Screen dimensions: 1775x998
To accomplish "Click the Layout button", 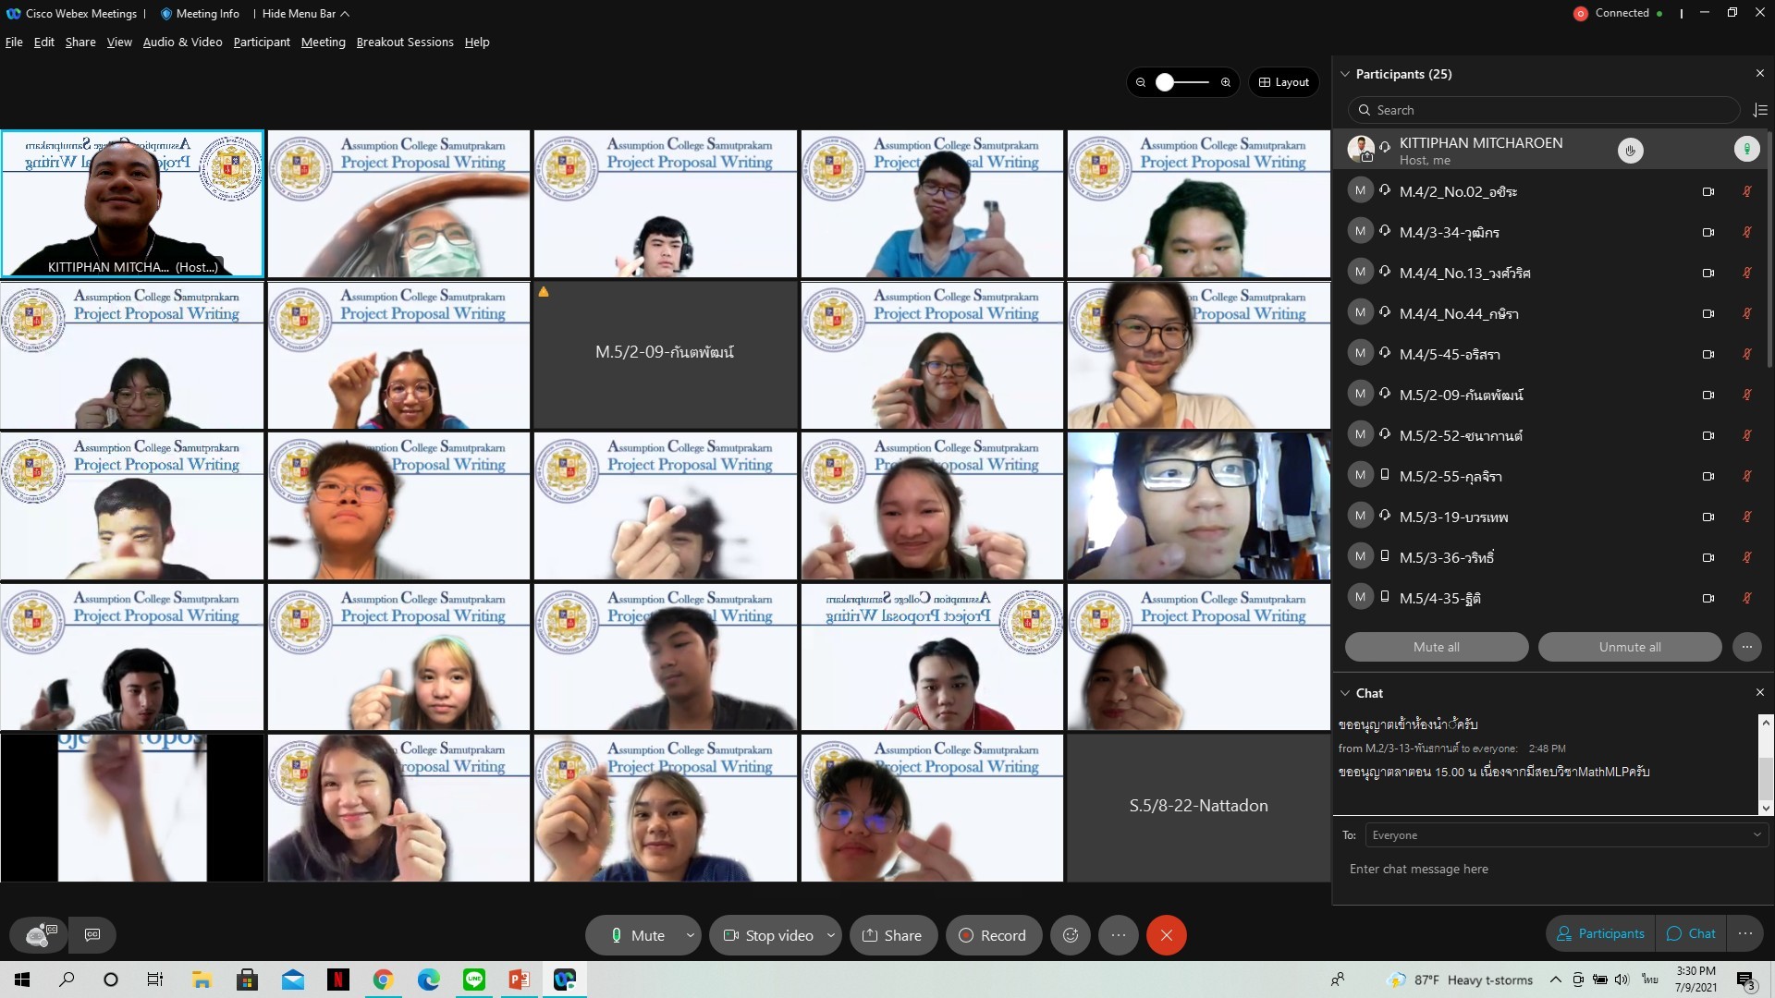I will pos(1284,82).
